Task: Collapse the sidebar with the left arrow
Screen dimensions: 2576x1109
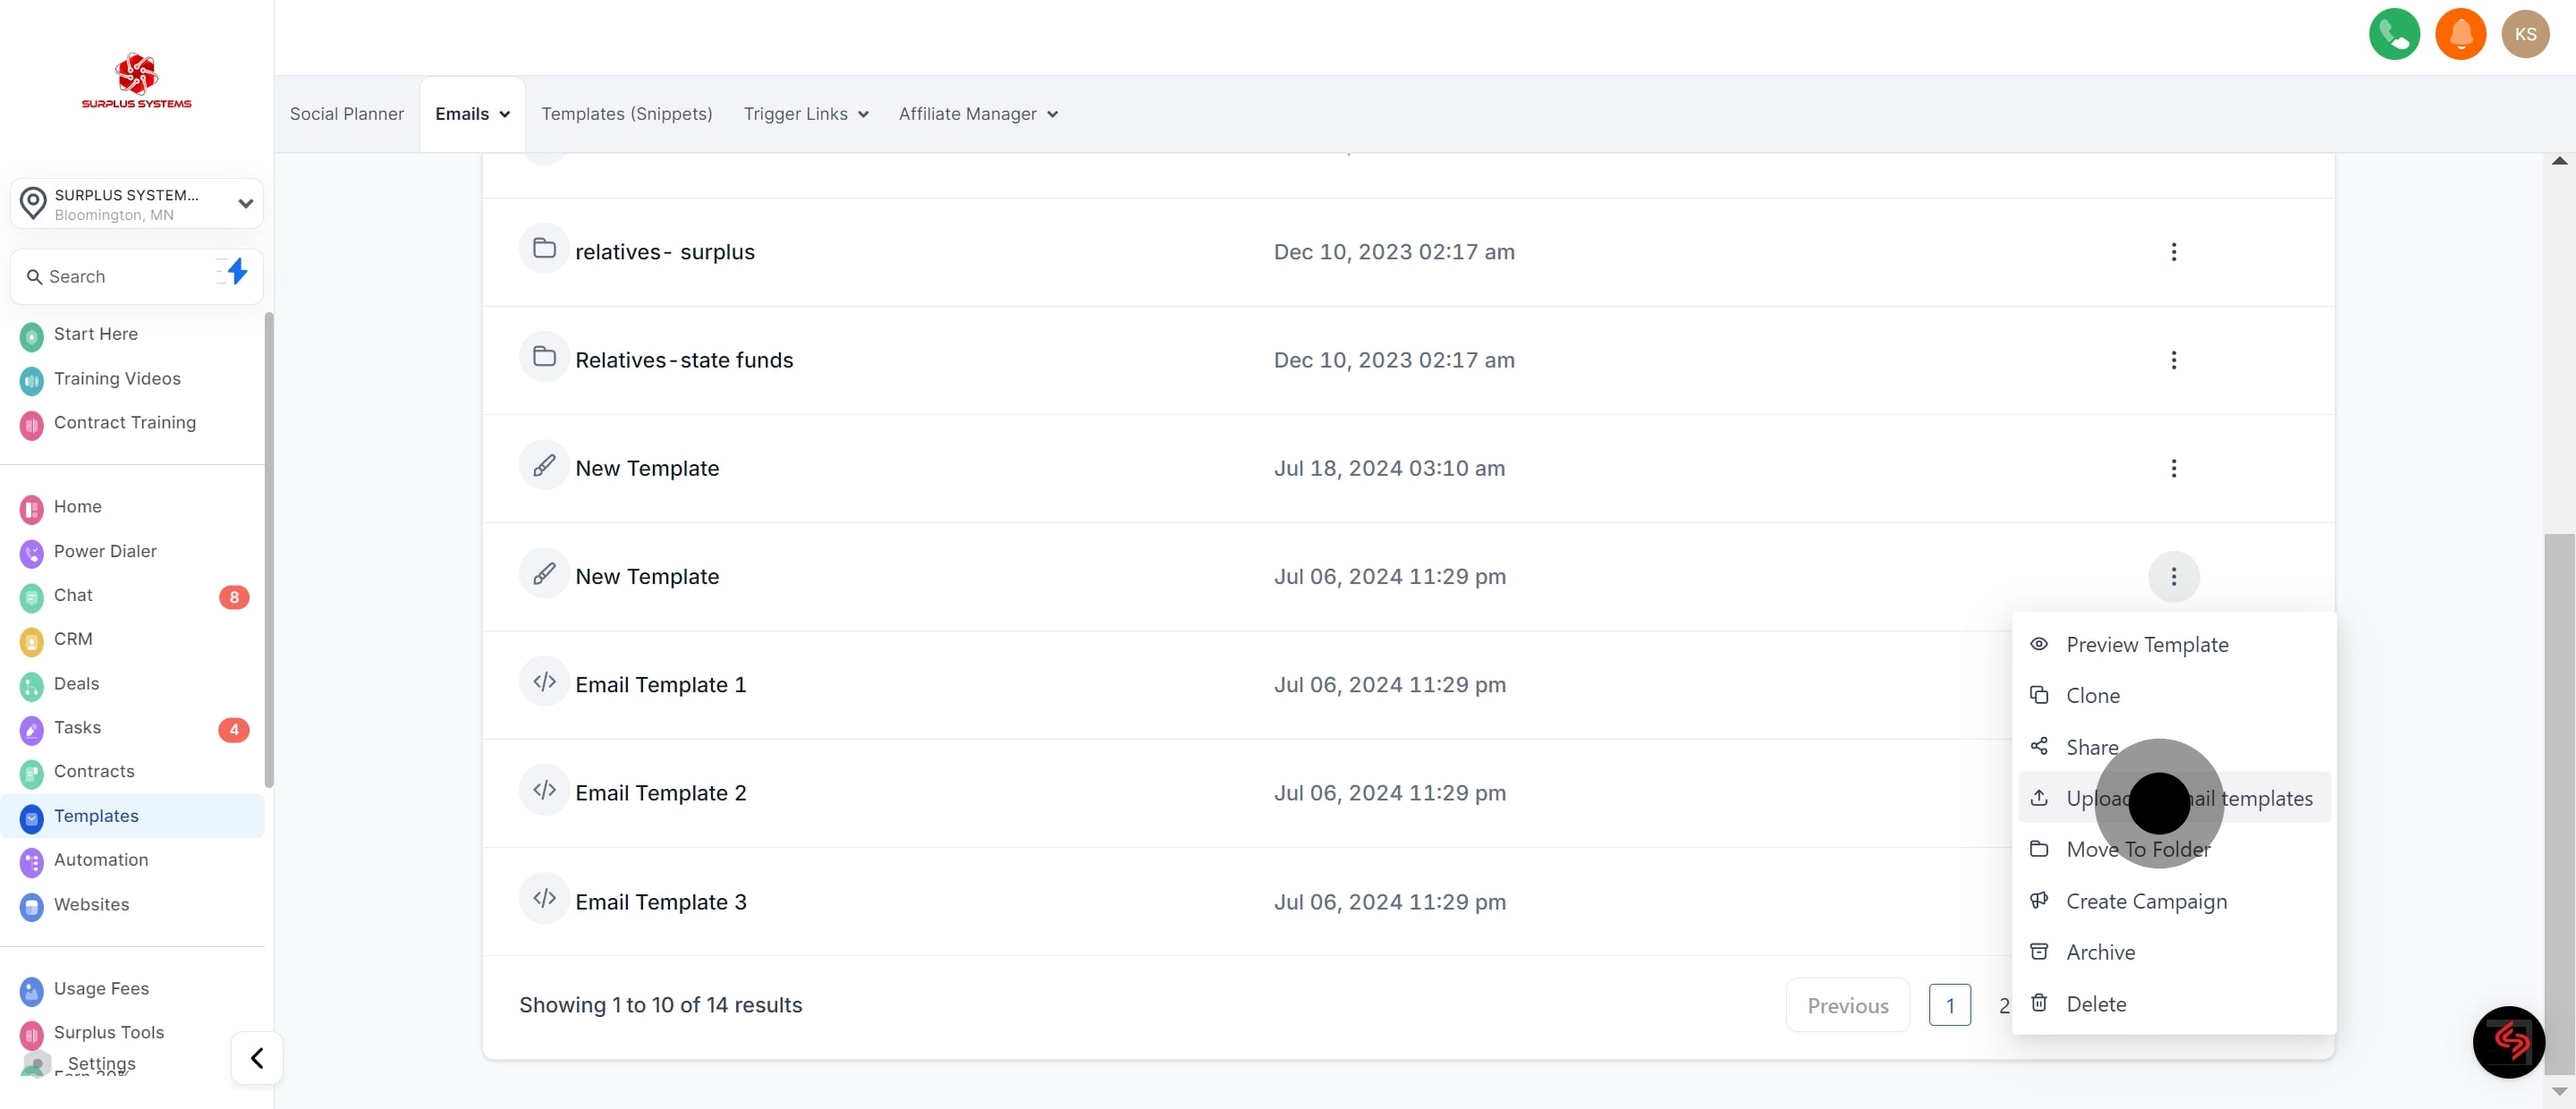Action: [257, 1058]
